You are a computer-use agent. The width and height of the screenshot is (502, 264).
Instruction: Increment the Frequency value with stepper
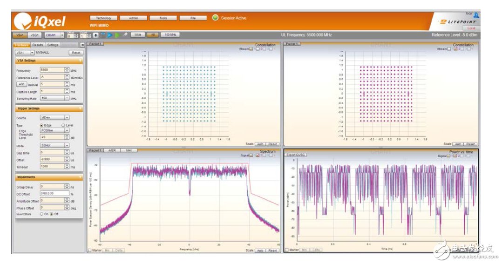tap(67, 69)
